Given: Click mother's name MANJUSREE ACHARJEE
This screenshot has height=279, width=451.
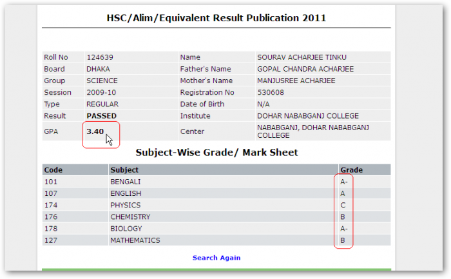Looking at the screenshot, I should 296,81.
